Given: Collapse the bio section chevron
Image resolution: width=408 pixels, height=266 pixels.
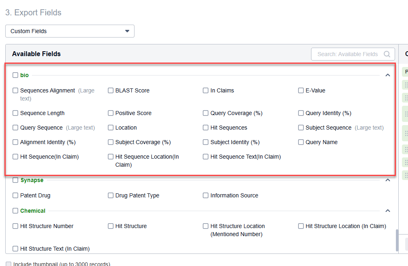Looking at the screenshot, I should (388, 75).
